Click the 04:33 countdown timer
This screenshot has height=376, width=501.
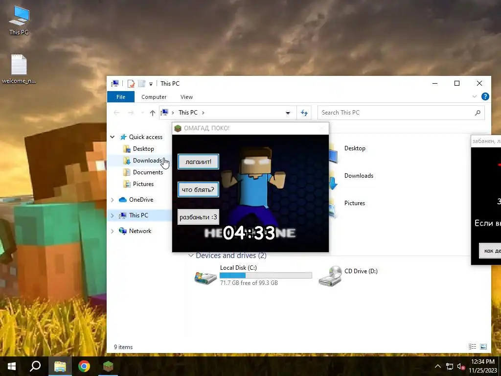(x=249, y=233)
